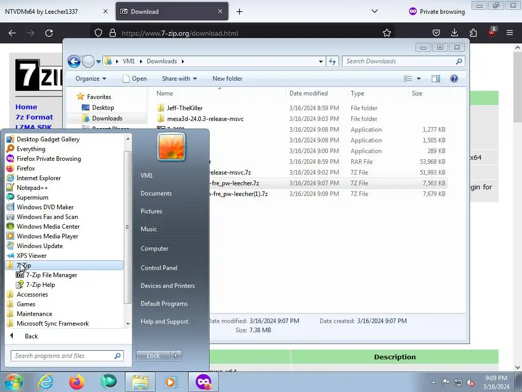This screenshot has width=522, height=392.
Task: Click Firefox icon on taskbar
Action: point(76,382)
